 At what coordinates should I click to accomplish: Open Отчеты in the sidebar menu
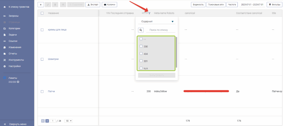click(13, 54)
